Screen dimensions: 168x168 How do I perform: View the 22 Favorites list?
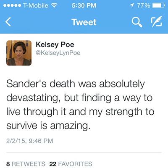coord(71,164)
